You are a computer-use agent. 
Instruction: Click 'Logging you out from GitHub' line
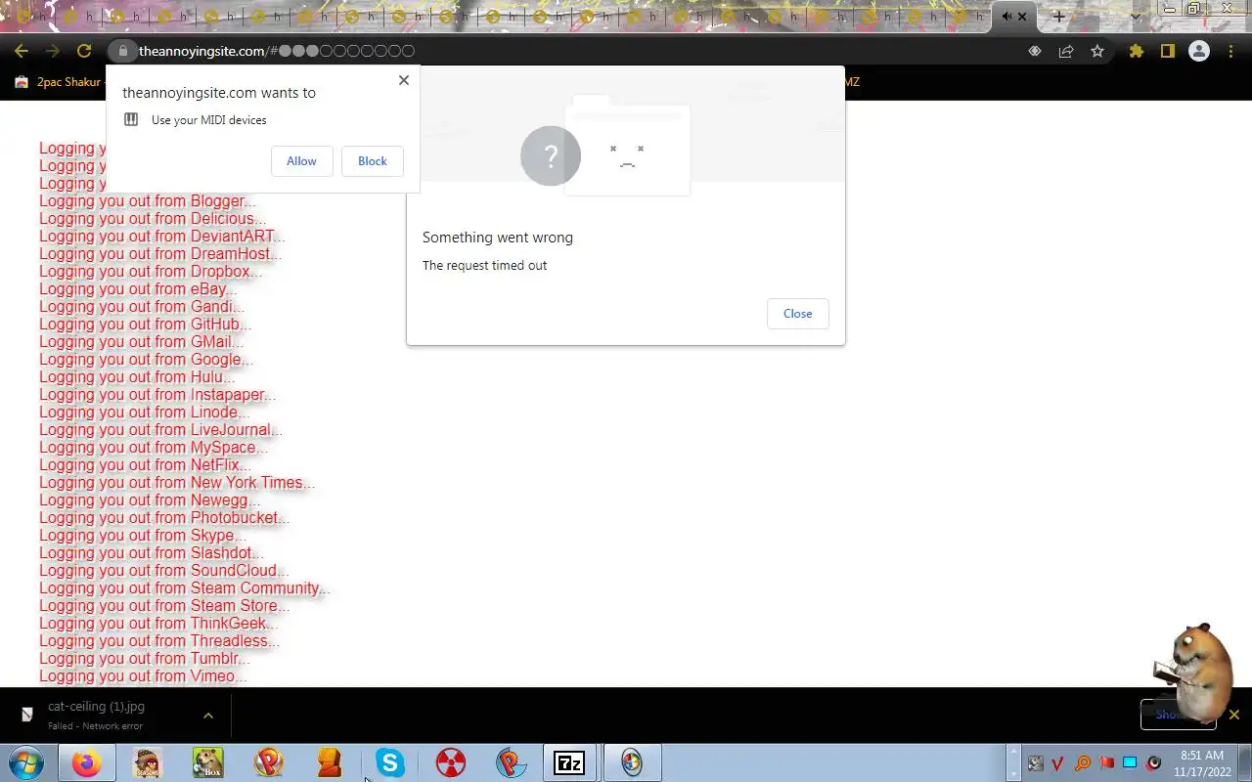(145, 325)
